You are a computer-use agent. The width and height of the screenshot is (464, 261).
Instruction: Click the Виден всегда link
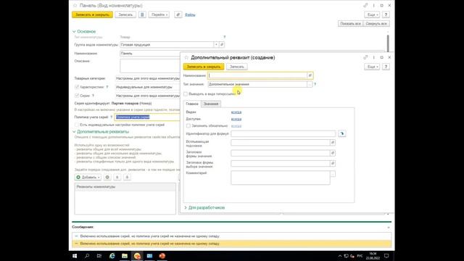236,112
